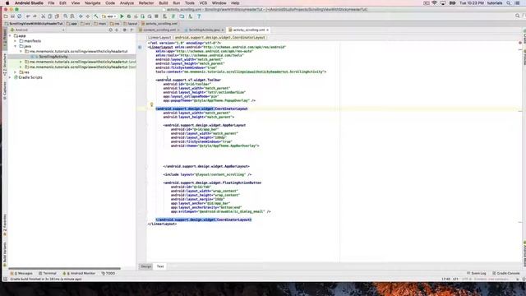Click the Save All toolbar icon

(12, 16)
